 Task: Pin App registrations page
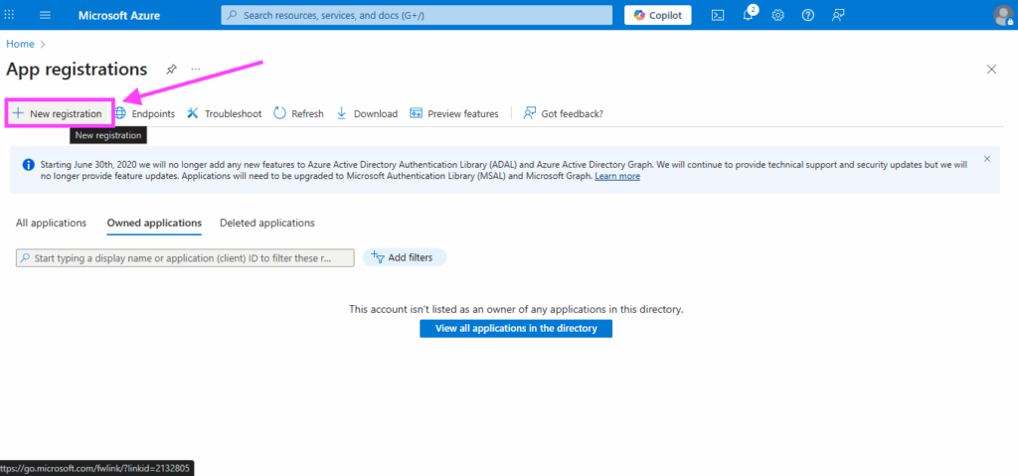(x=171, y=70)
